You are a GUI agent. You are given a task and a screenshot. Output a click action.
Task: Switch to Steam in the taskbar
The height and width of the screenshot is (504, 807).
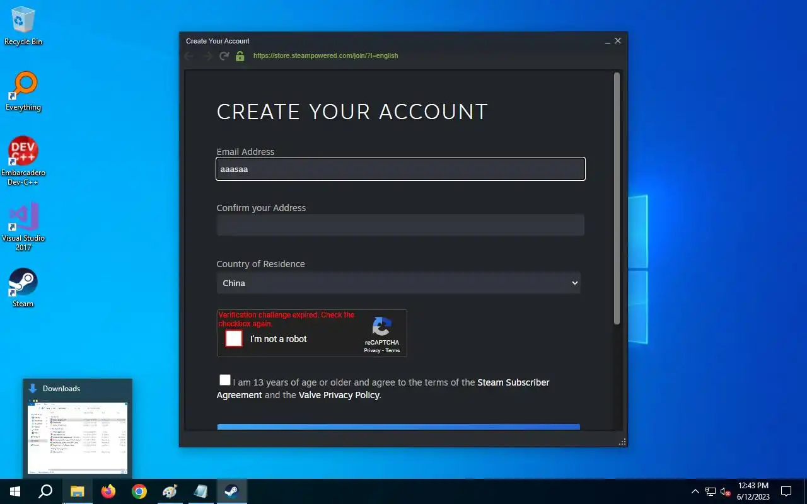(232, 491)
